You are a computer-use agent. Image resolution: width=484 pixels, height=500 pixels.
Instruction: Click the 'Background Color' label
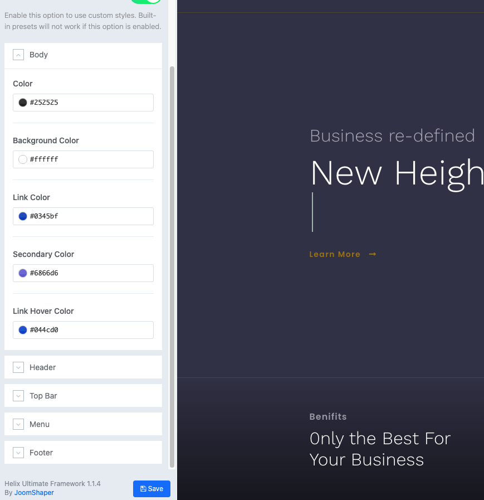click(x=46, y=140)
